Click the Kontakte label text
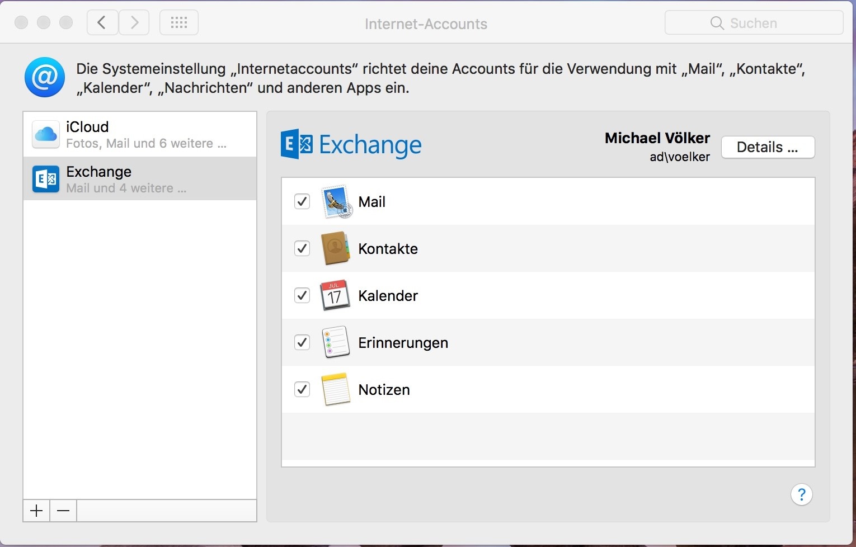The image size is (856, 547). 388,249
